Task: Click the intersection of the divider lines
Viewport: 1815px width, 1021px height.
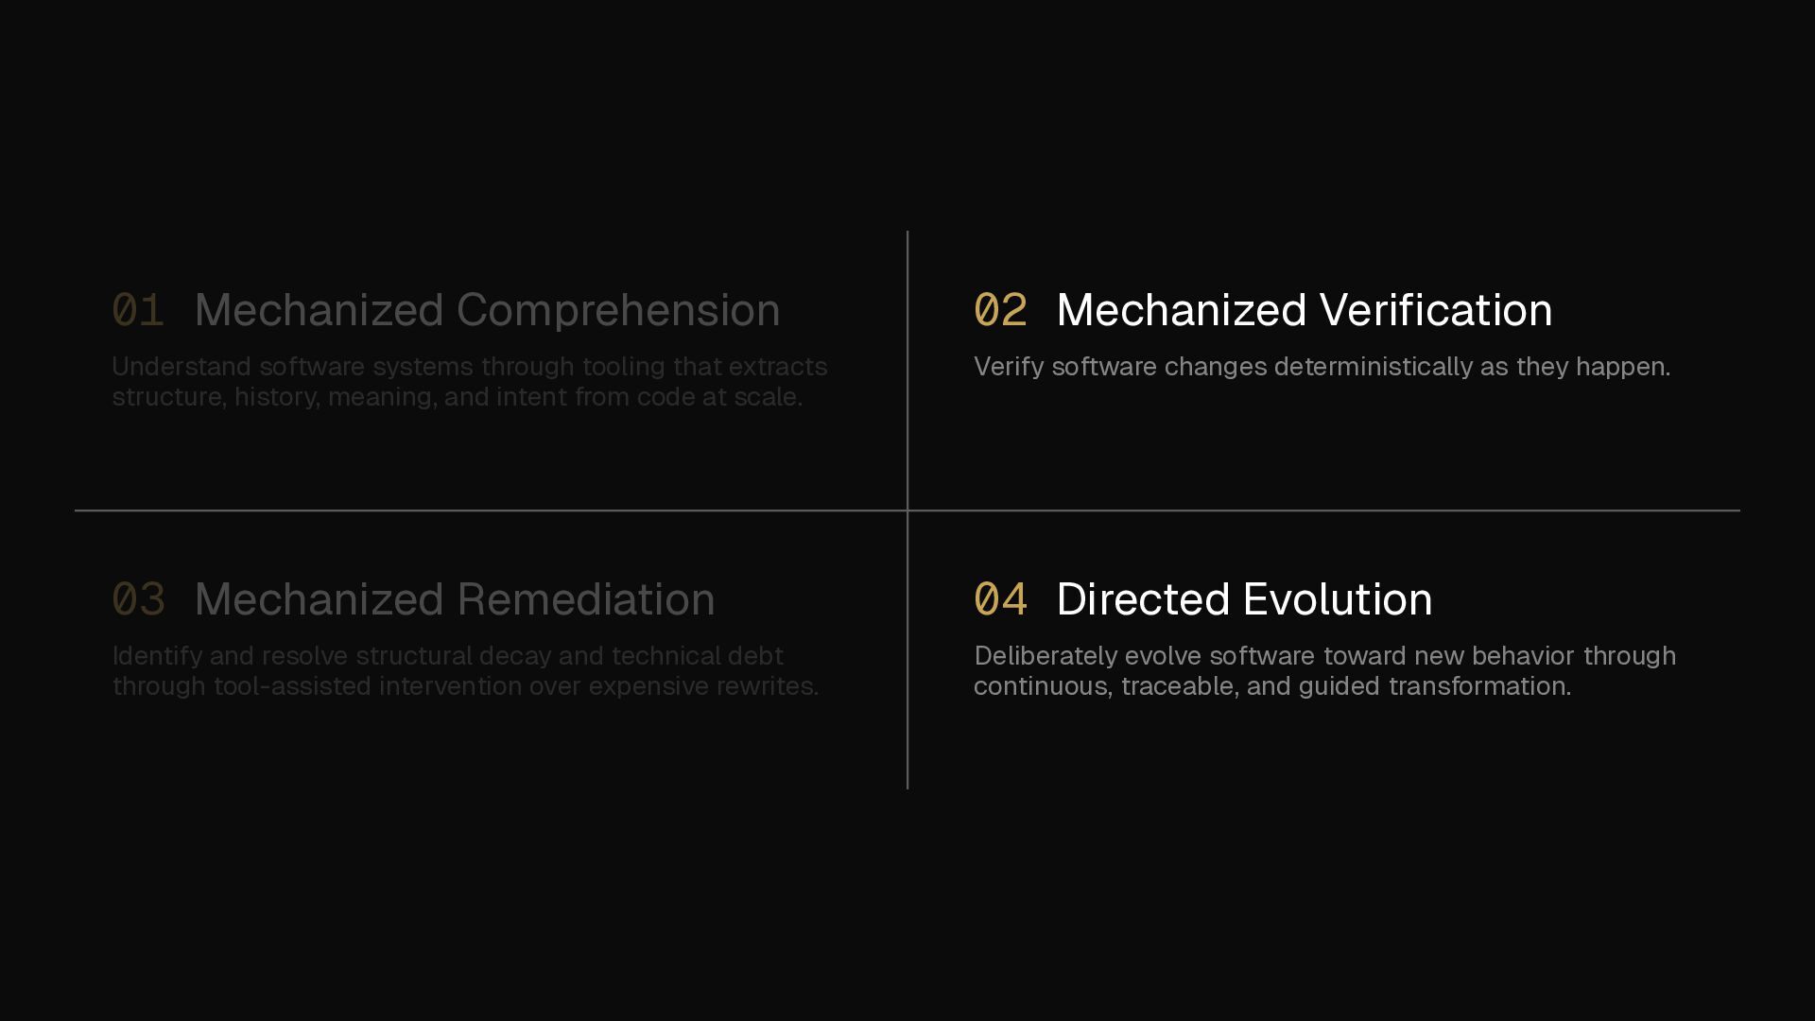Action: (x=907, y=510)
